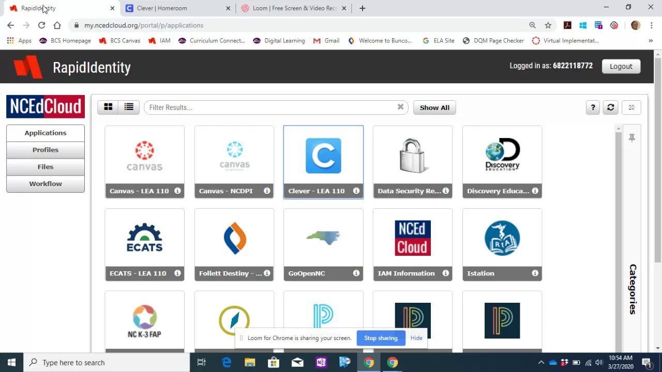This screenshot has height=372, width=662.
Task: Click the 20 applications count button
Action: 631,107
